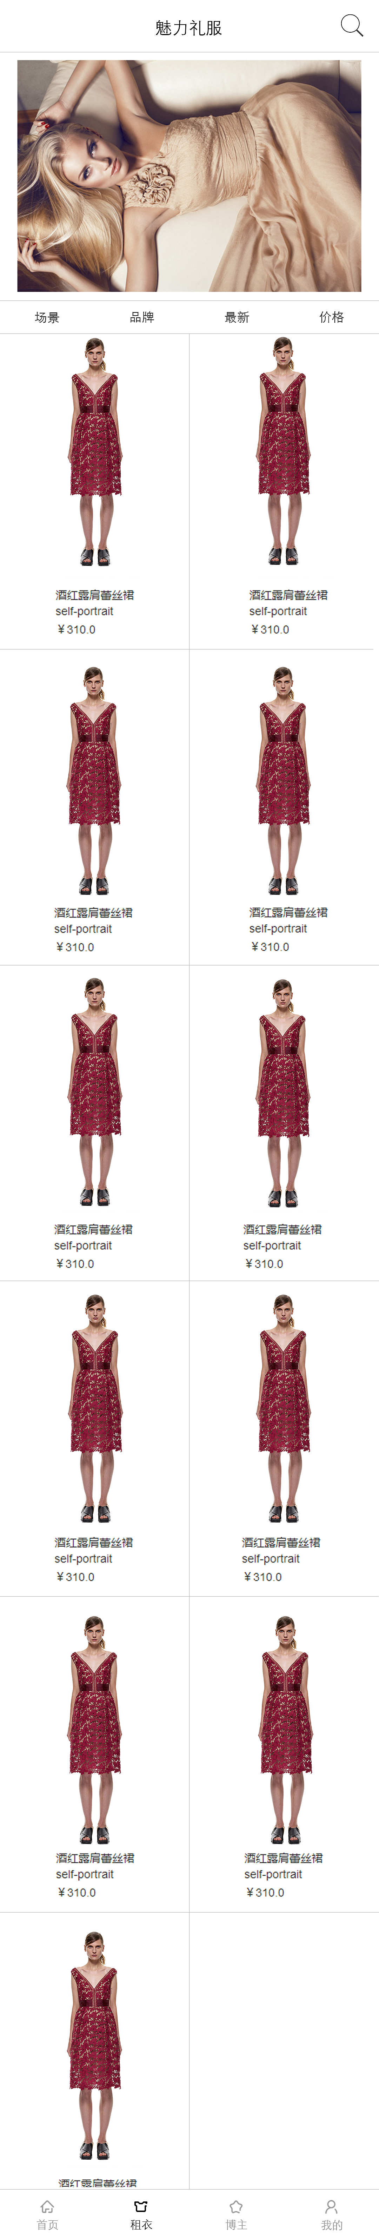Image resolution: width=379 pixels, height=2239 pixels.
Task: Tap the 博主 blogger icon
Action: tap(235, 2206)
